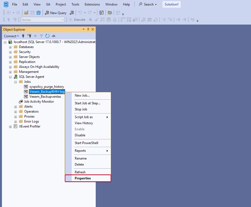Image resolution: width=251 pixels, height=207 pixels.
Task: Click the Refresh icon in Object Explorer
Action: tap(47, 36)
